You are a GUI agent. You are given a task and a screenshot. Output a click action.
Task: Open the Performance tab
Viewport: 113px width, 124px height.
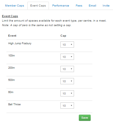click(x=61, y=6)
